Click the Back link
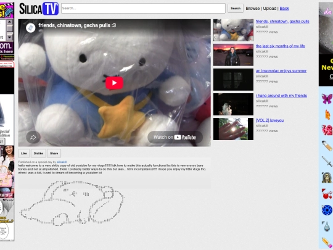 point(284,9)
